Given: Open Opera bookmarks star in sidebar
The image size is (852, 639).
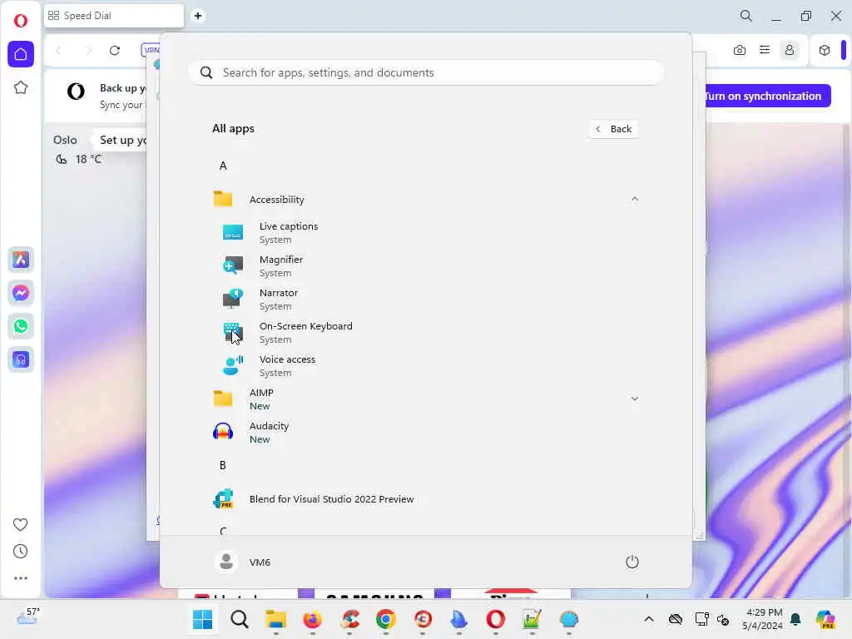Looking at the screenshot, I should 21,87.
